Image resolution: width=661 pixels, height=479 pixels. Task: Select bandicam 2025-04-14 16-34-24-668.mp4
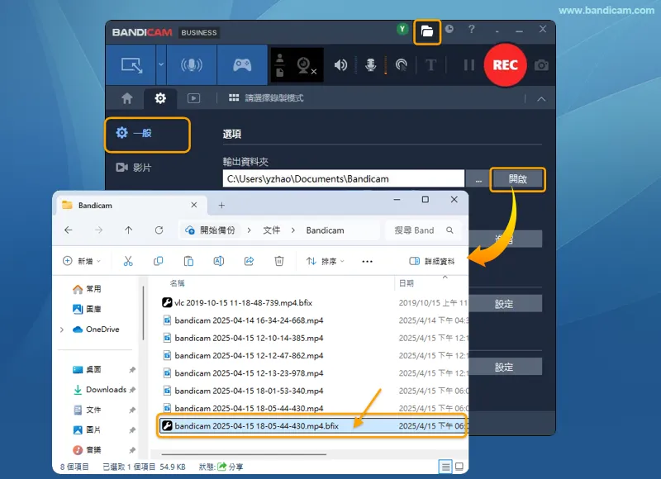coord(243,320)
